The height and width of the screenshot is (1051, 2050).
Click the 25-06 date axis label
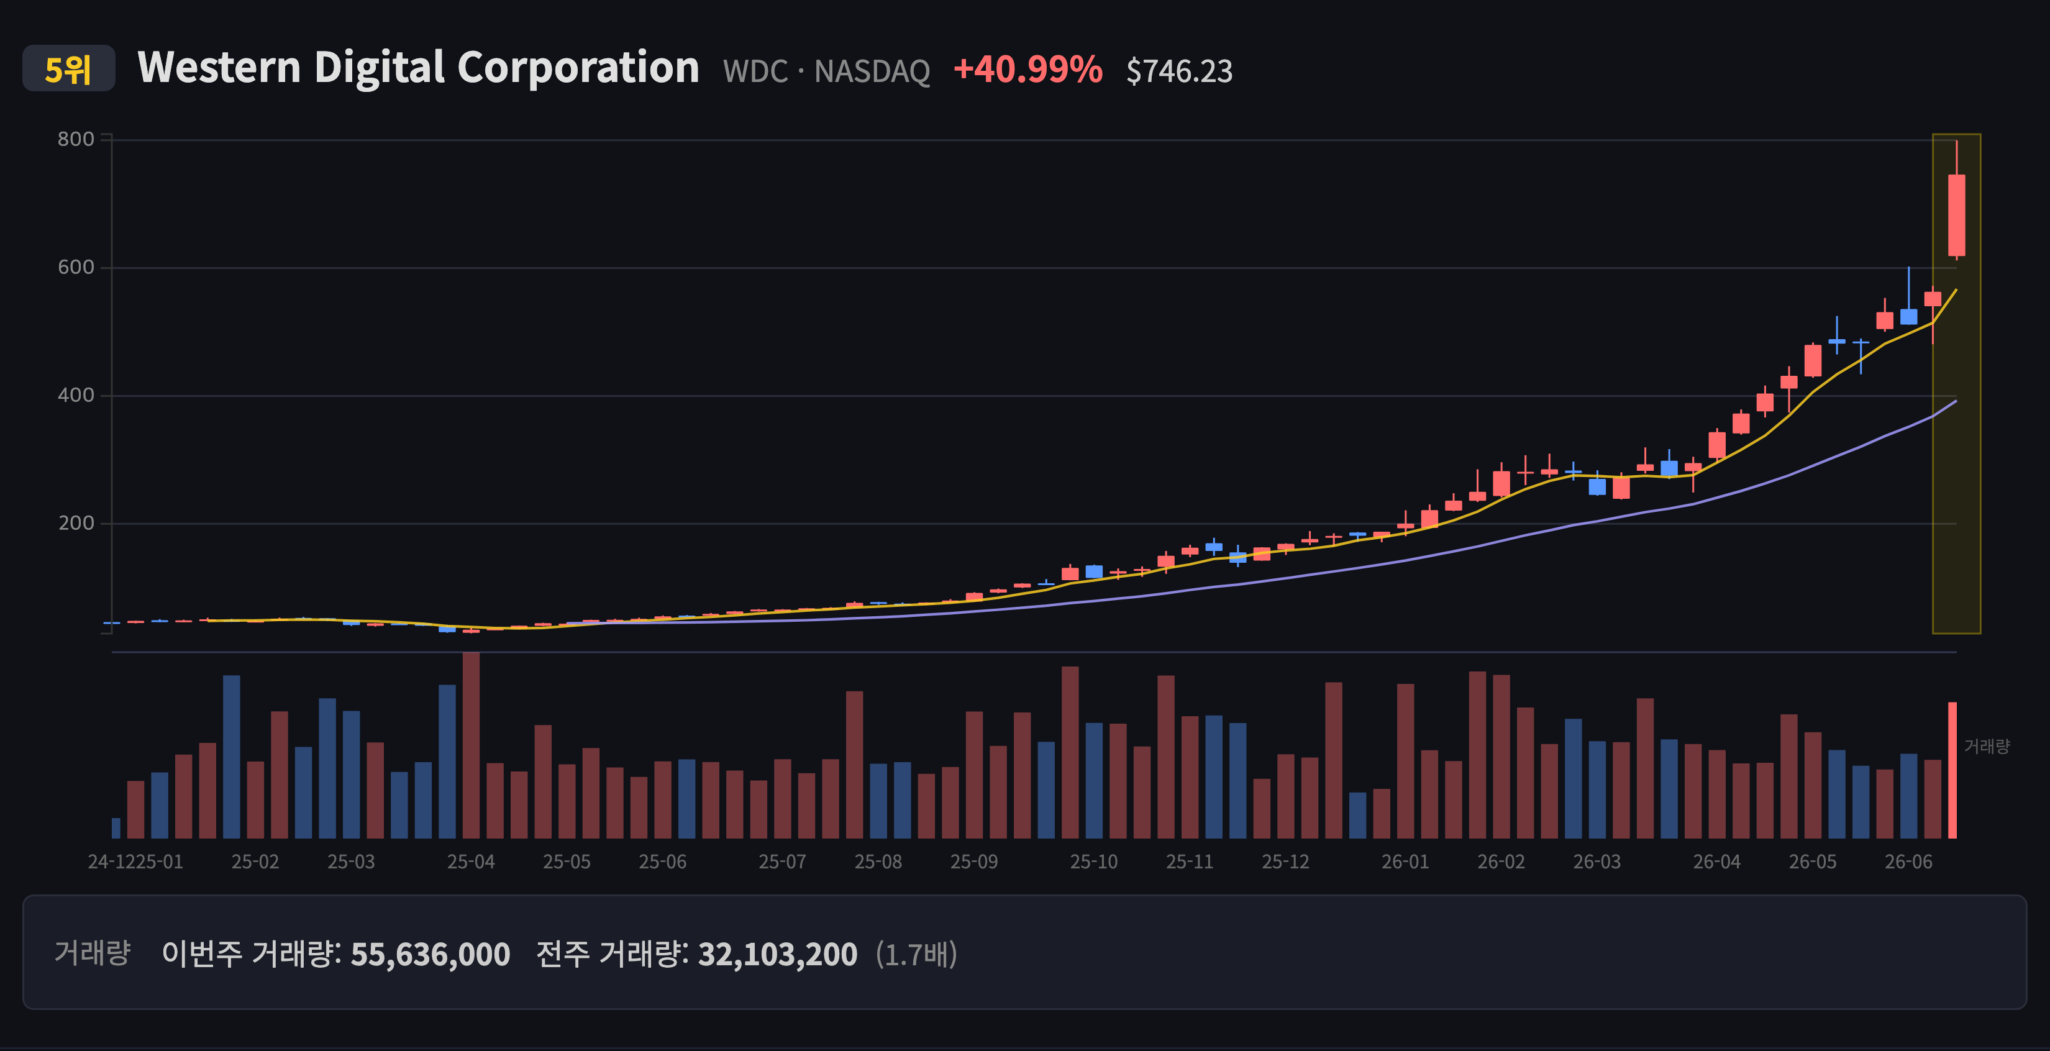[x=663, y=862]
